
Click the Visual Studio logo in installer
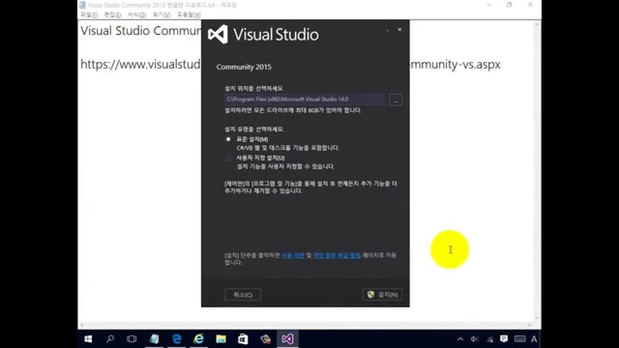coord(218,34)
